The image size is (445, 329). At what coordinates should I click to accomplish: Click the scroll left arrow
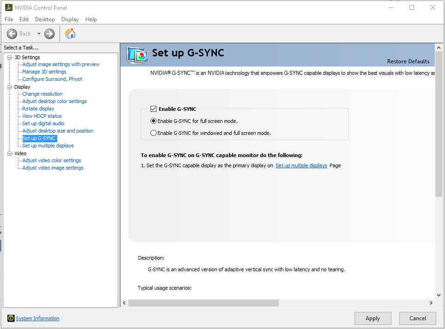point(124,303)
